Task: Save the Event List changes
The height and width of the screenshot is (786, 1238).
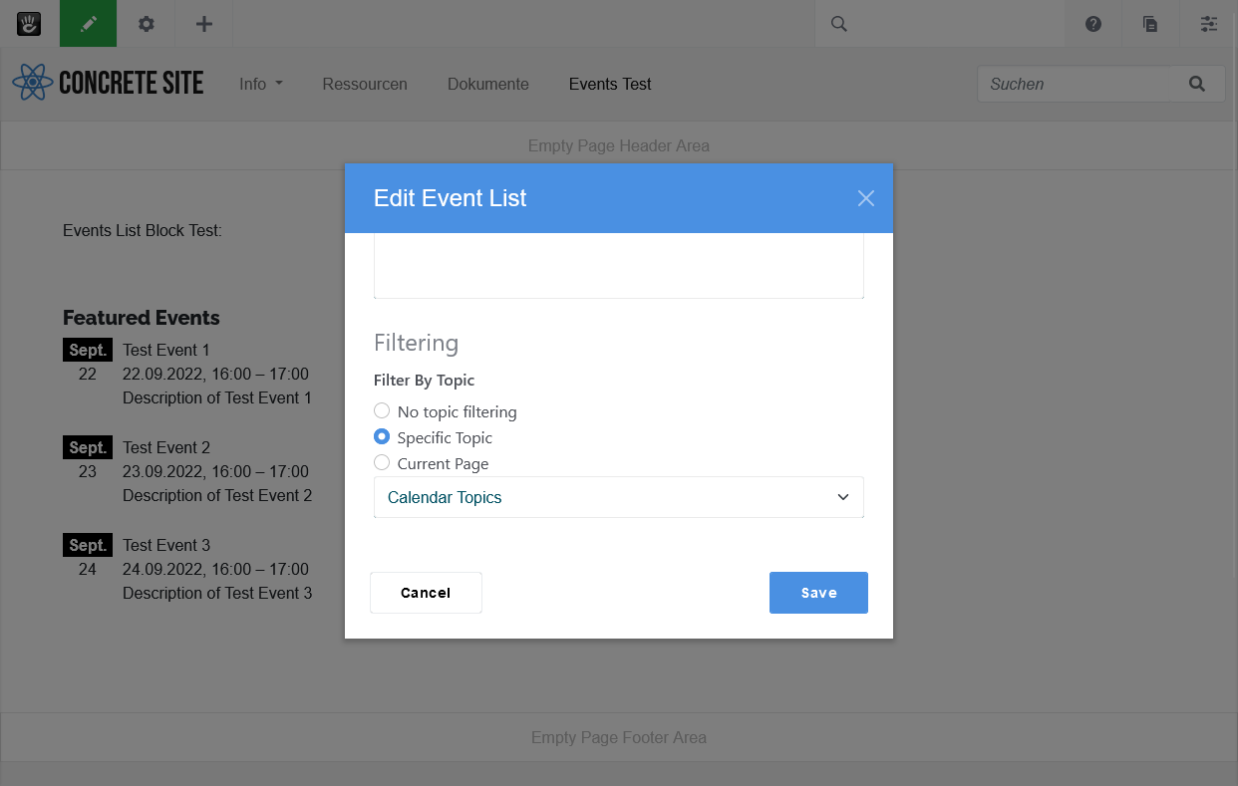Action: [x=818, y=592]
